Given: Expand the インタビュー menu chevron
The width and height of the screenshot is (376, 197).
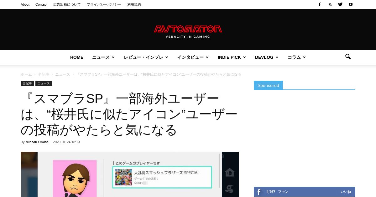Looking at the screenshot, I should tap(207, 57).
